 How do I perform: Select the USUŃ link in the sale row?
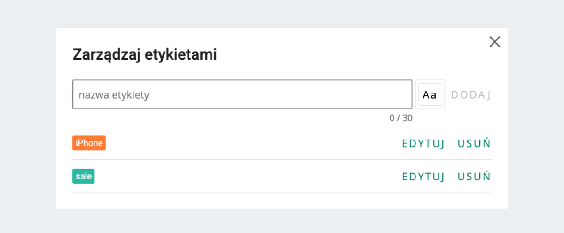(474, 176)
